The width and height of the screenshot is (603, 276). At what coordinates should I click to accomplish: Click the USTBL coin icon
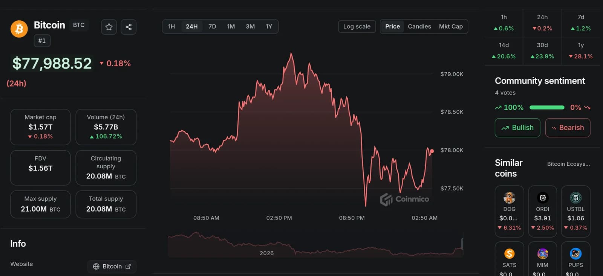click(x=575, y=198)
